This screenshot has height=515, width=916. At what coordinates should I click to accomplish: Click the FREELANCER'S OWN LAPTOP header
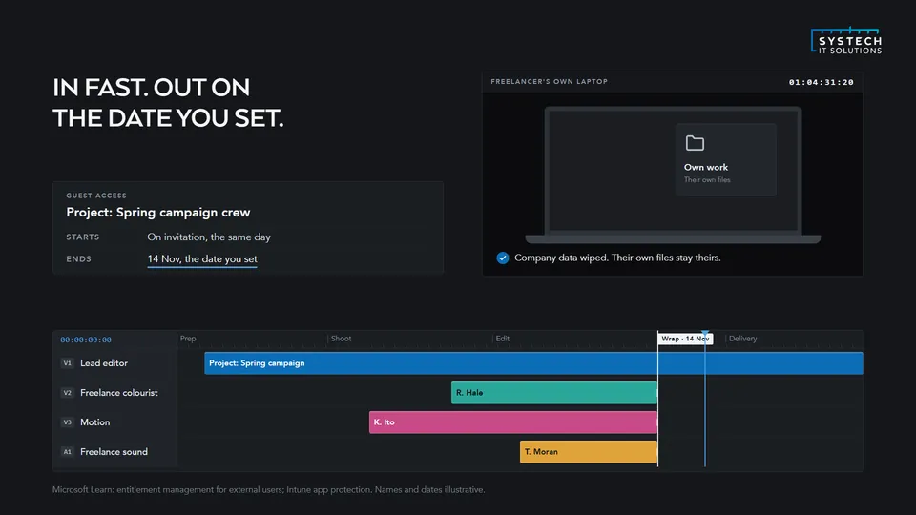(x=550, y=82)
